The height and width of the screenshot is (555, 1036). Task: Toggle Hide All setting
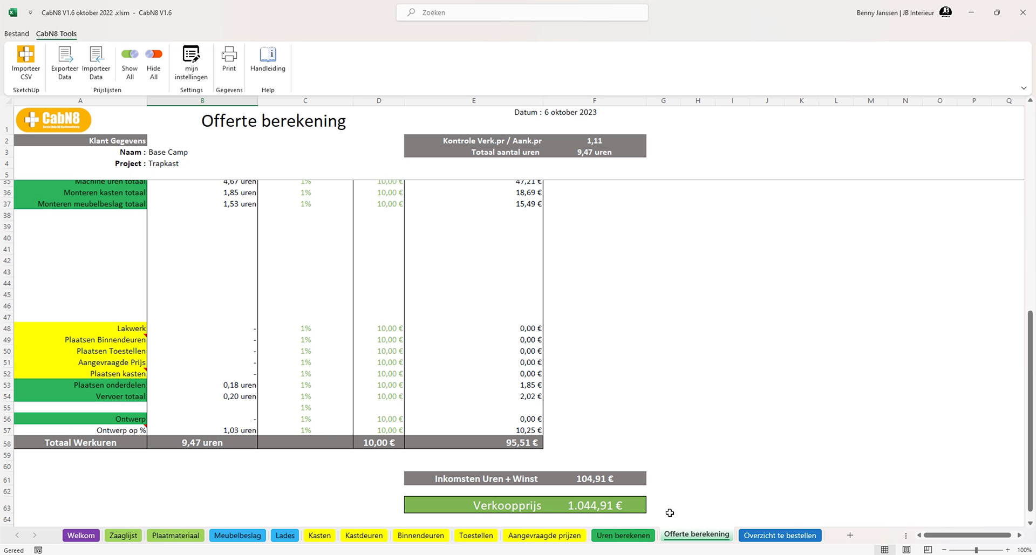(154, 62)
